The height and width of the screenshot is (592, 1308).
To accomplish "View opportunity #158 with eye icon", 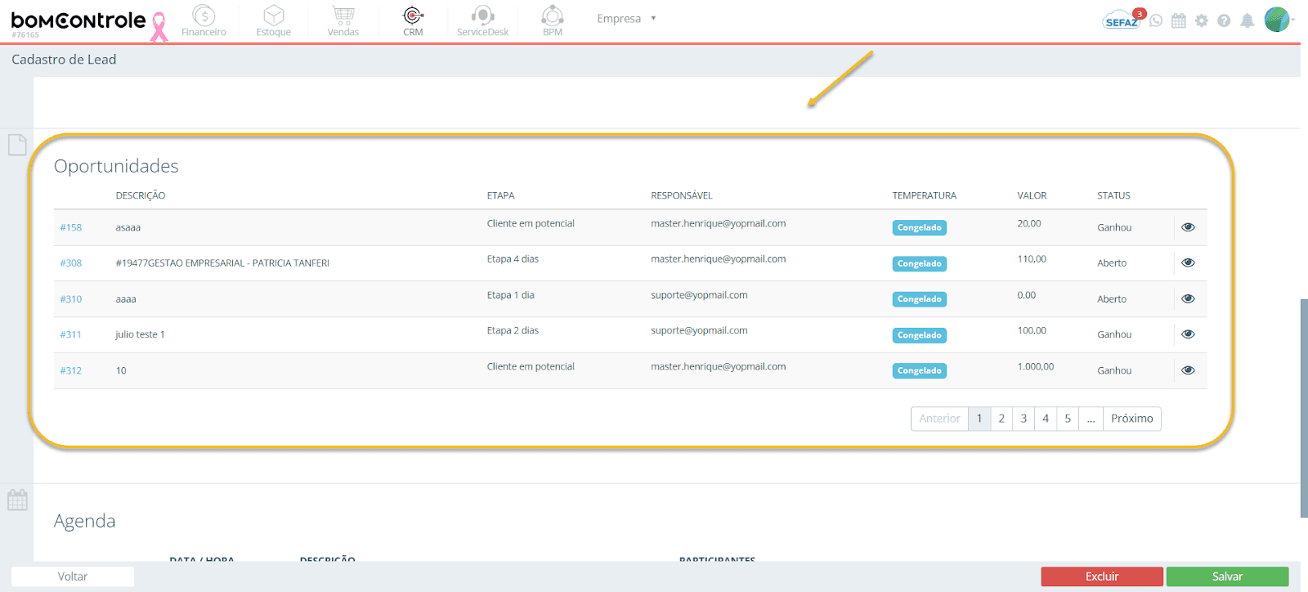I will pyautogui.click(x=1188, y=227).
